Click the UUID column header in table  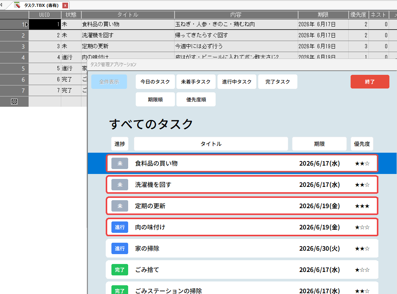44,15
